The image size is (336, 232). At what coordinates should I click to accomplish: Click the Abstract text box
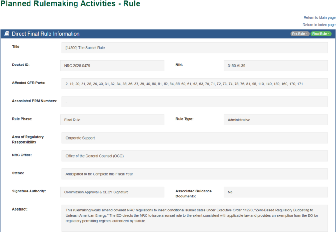pyautogui.click(x=194, y=218)
